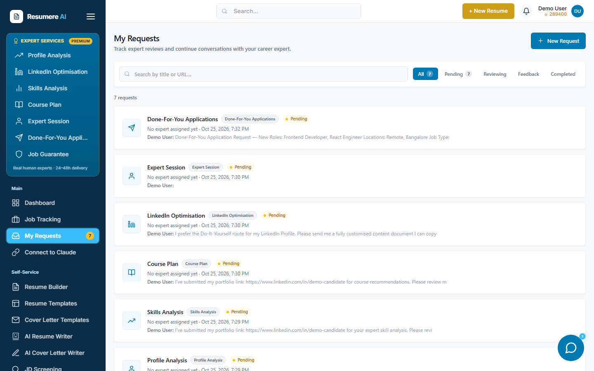This screenshot has width=594, height=371.
Task: Open the DU user avatar
Action: tap(577, 11)
